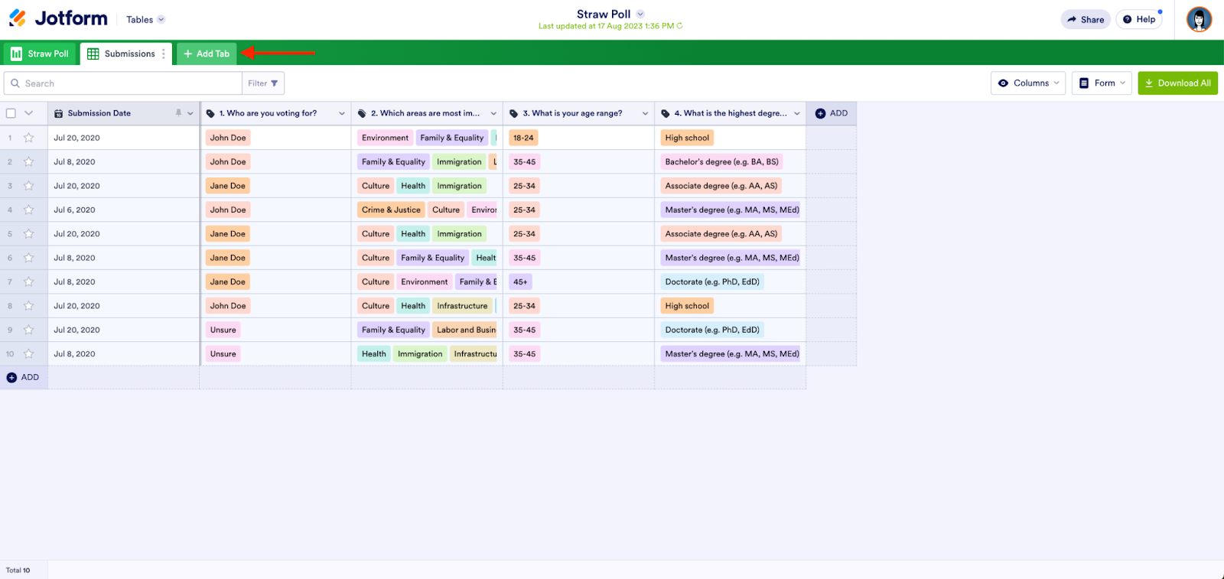Click the Environment tag in row 7

pos(425,281)
